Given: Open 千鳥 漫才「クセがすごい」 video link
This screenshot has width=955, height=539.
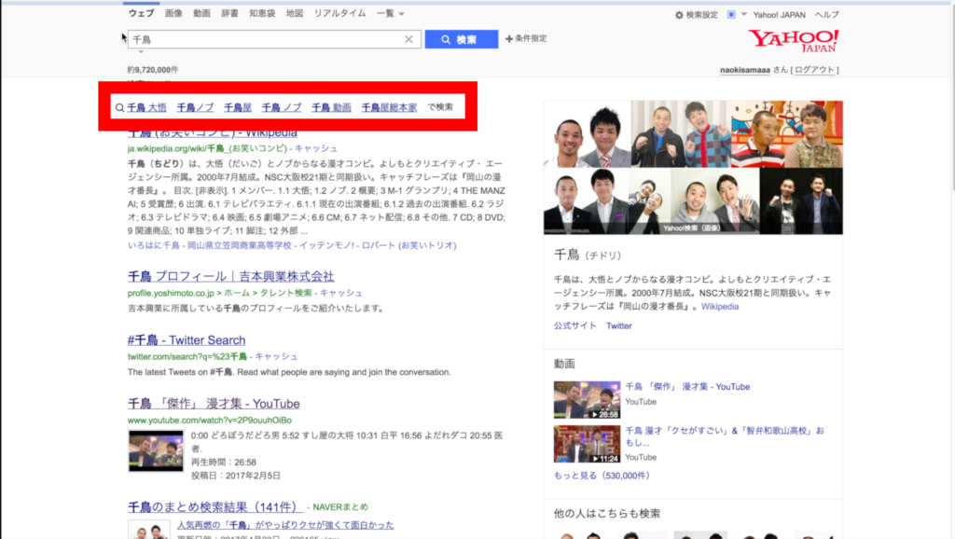Looking at the screenshot, I should click(x=725, y=436).
